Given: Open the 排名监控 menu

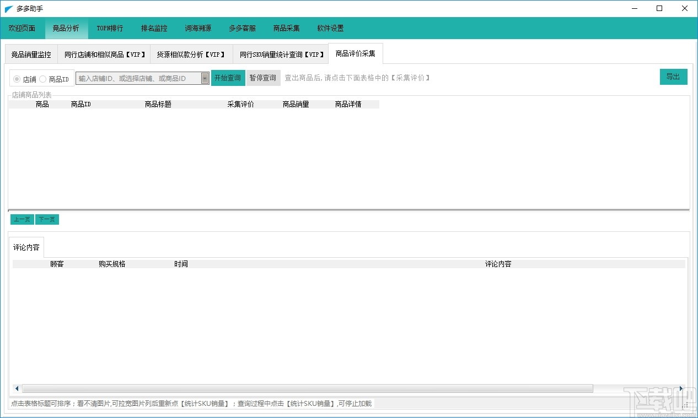Looking at the screenshot, I should click(x=154, y=28).
